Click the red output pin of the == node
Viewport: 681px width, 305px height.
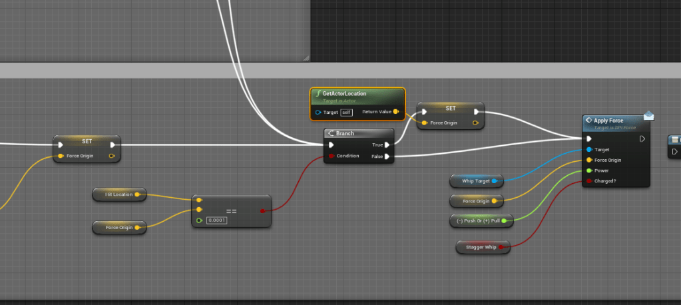tap(262, 210)
